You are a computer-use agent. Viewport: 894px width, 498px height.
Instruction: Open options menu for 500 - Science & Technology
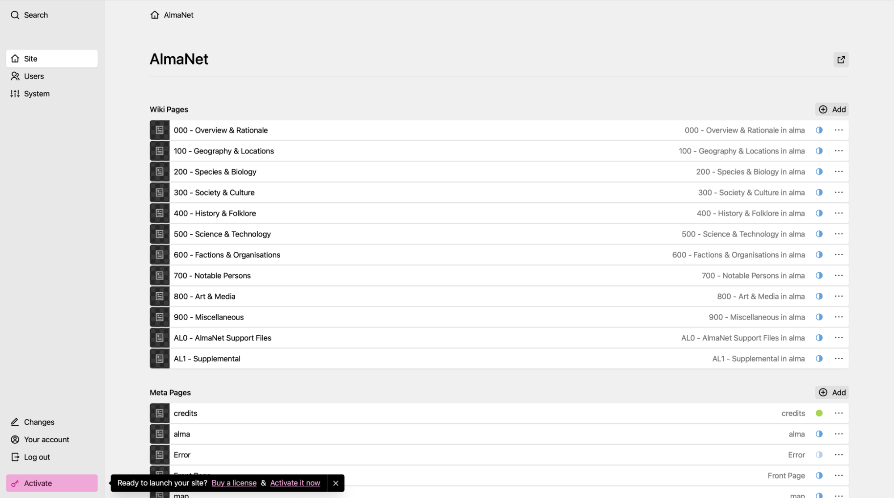(x=839, y=234)
